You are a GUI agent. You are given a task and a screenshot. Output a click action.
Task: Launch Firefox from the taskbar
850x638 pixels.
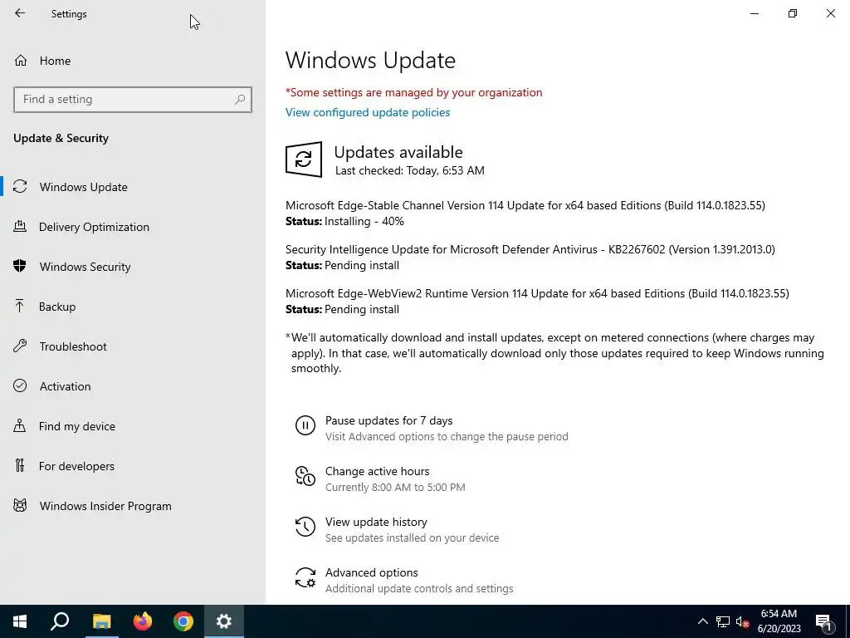tap(143, 621)
